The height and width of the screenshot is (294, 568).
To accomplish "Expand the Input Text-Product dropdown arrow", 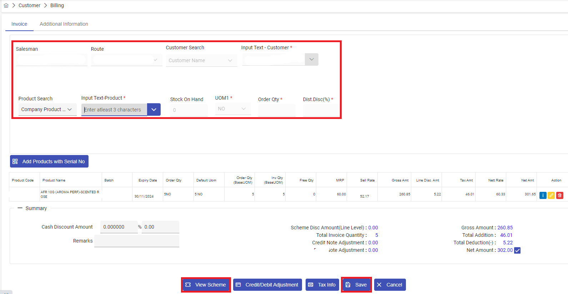I will pyautogui.click(x=154, y=110).
